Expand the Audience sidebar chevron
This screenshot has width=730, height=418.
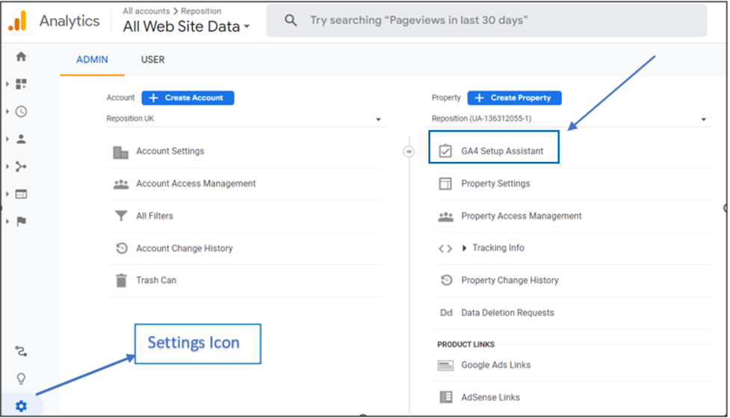click(7, 139)
